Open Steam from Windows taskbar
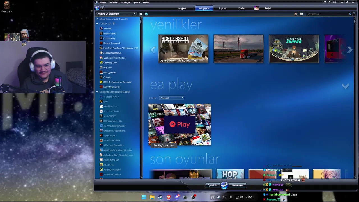359x202 pixels. pyautogui.click(x=160, y=197)
